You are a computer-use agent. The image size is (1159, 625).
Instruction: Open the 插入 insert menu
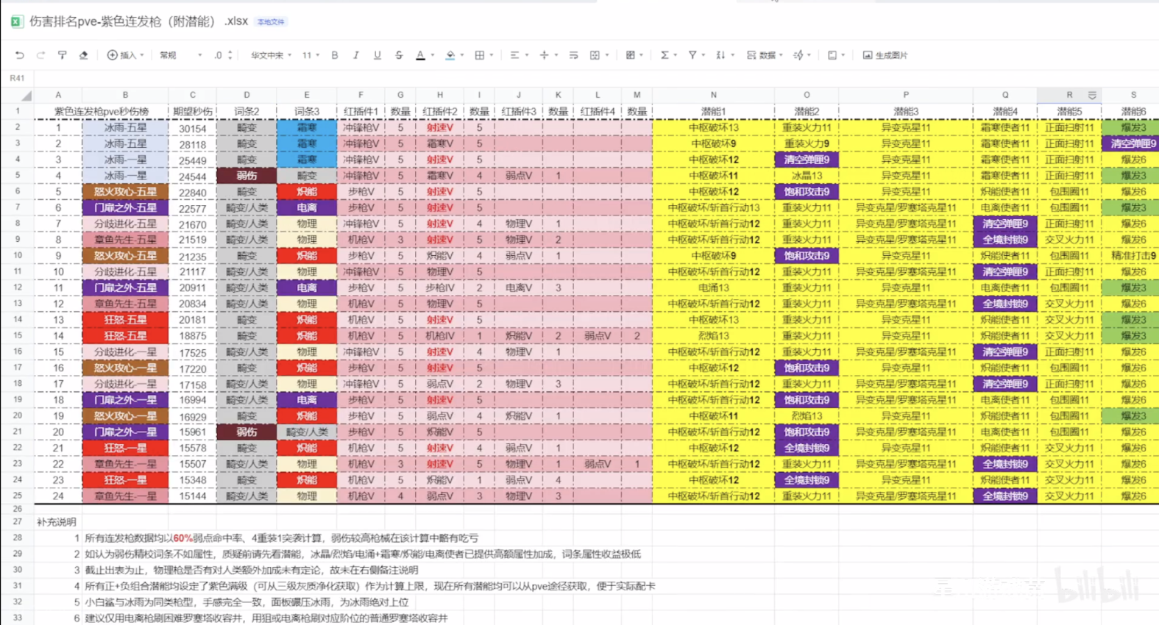pos(126,55)
